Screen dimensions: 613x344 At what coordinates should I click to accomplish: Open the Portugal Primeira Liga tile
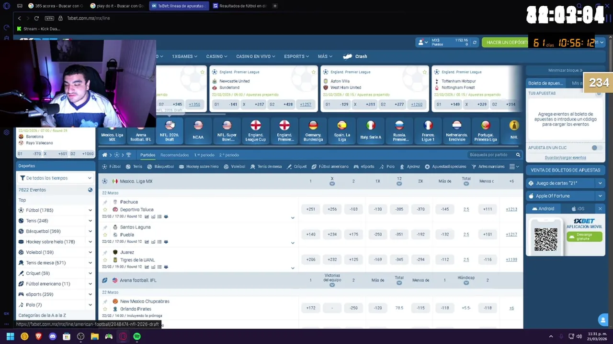click(485, 131)
